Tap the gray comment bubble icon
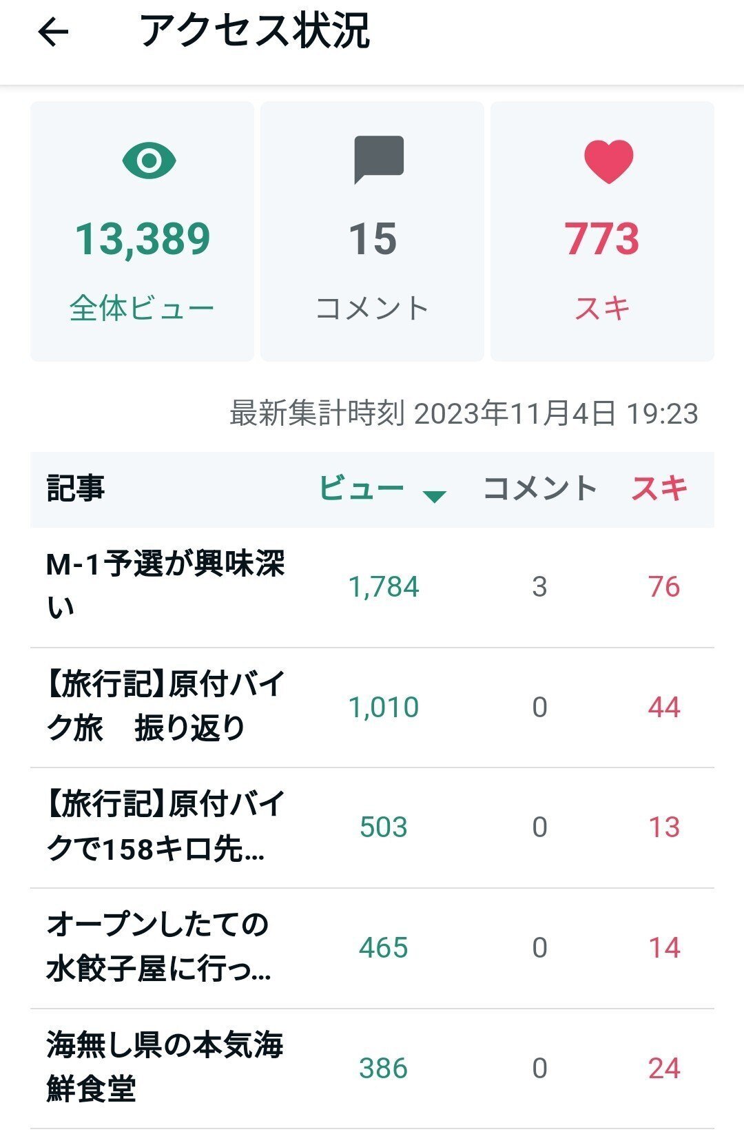Viewport: 744px width, 1134px height. click(x=378, y=160)
